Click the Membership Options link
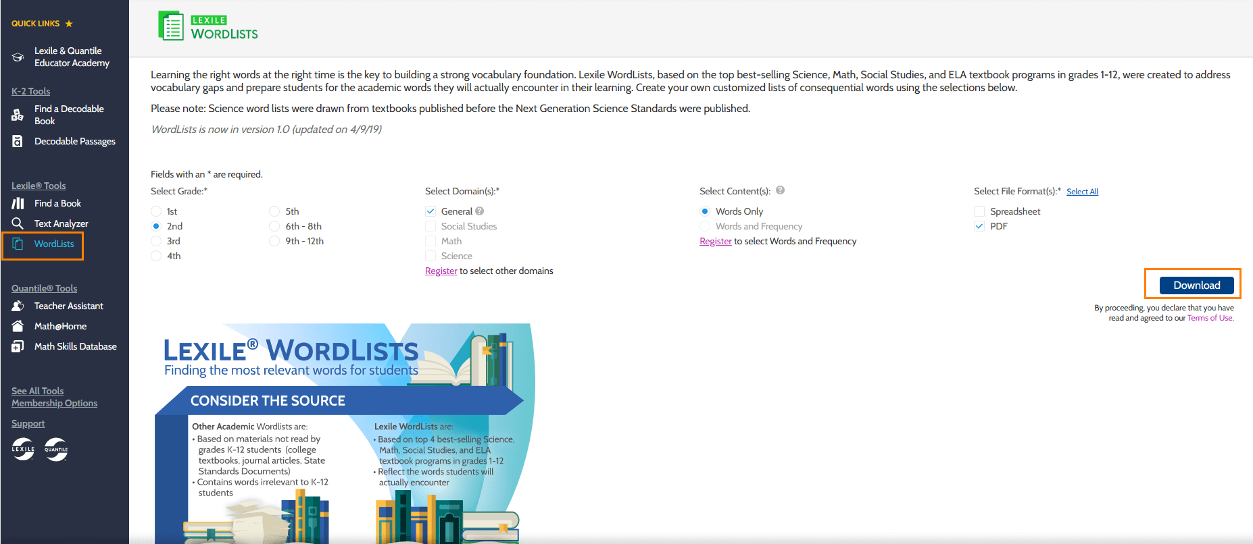1253x544 pixels. click(x=54, y=403)
